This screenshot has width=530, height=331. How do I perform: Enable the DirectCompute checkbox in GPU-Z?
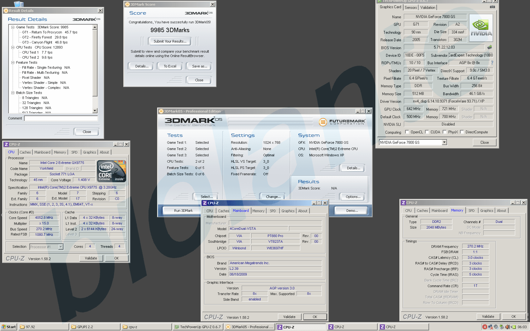pos(462,132)
